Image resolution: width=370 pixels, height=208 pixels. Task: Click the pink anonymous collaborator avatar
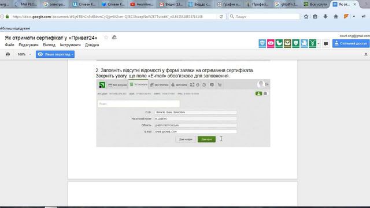(271, 43)
